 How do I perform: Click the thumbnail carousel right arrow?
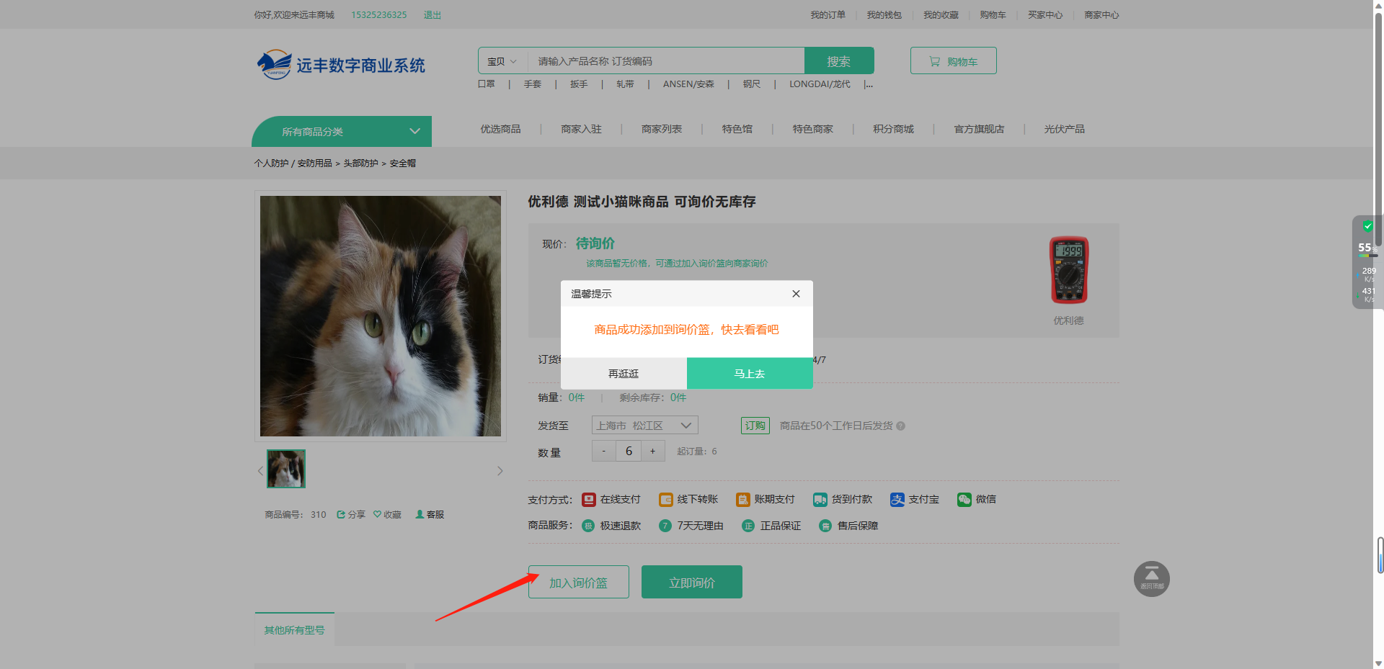point(500,471)
